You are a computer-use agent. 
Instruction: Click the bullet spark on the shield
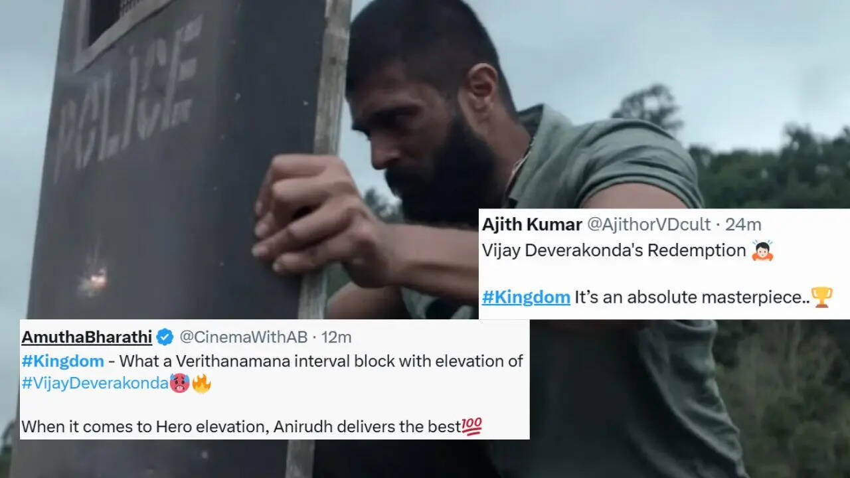click(93, 274)
